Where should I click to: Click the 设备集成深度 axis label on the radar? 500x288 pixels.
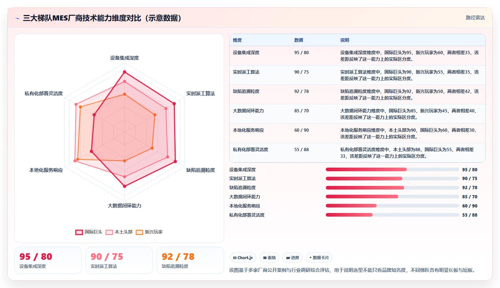tap(124, 58)
